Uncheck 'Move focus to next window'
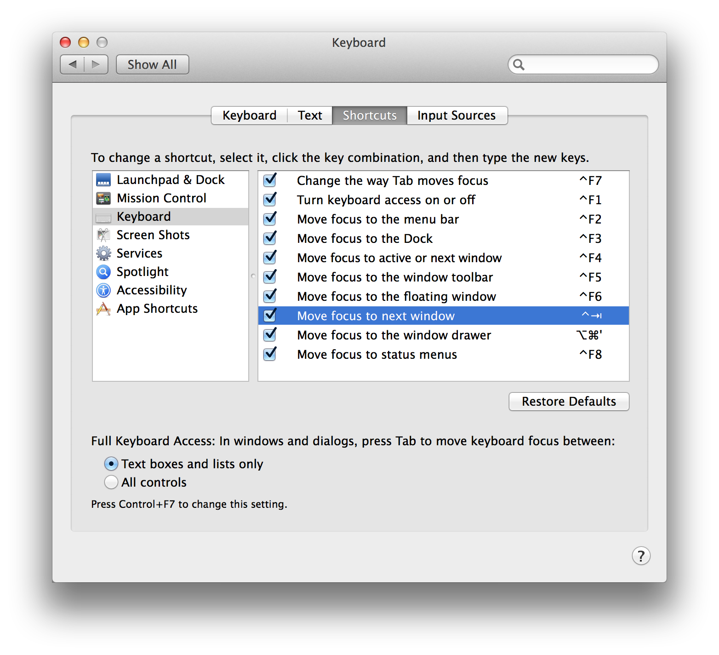Image resolution: width=719 pixels, height=655 pixels. click(x=270, y=315)
